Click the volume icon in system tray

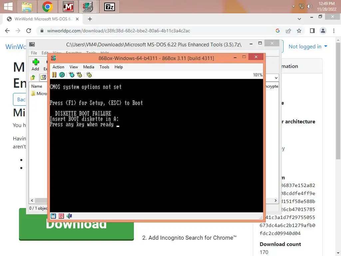click(309, 6)
